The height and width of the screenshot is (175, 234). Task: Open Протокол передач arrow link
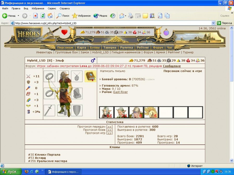pos(109,127)
